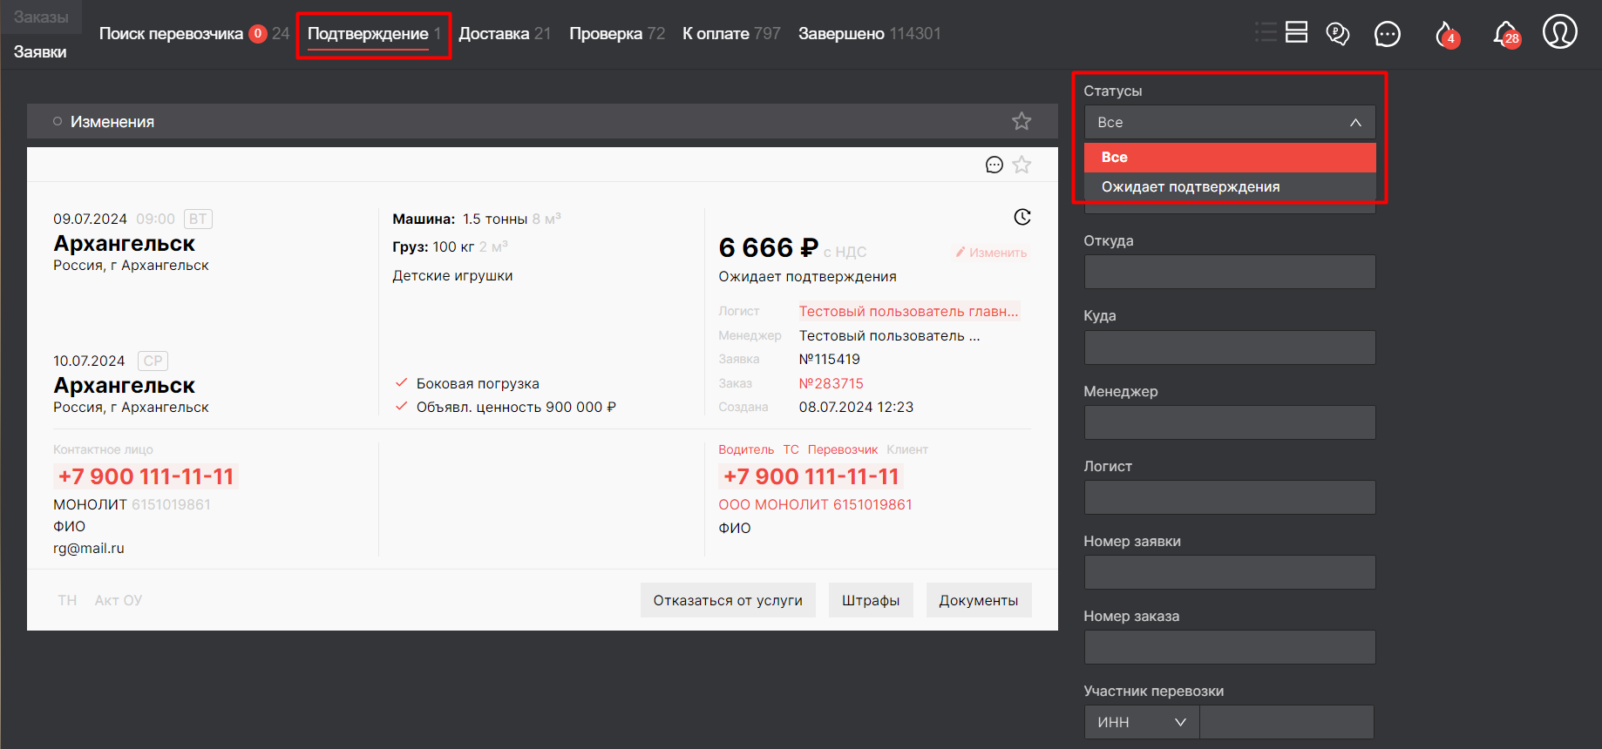Image resolution: width=1602 pixels, height=749 pixels.
Task: Click the price 6 666 ₽
Action: point(769,248)
